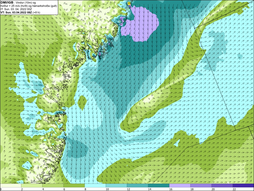Image resolution: width=254 pixels, height=191 pixels.
Task: Click the 6–8 m/s olive green swatch
Action: 74,185
